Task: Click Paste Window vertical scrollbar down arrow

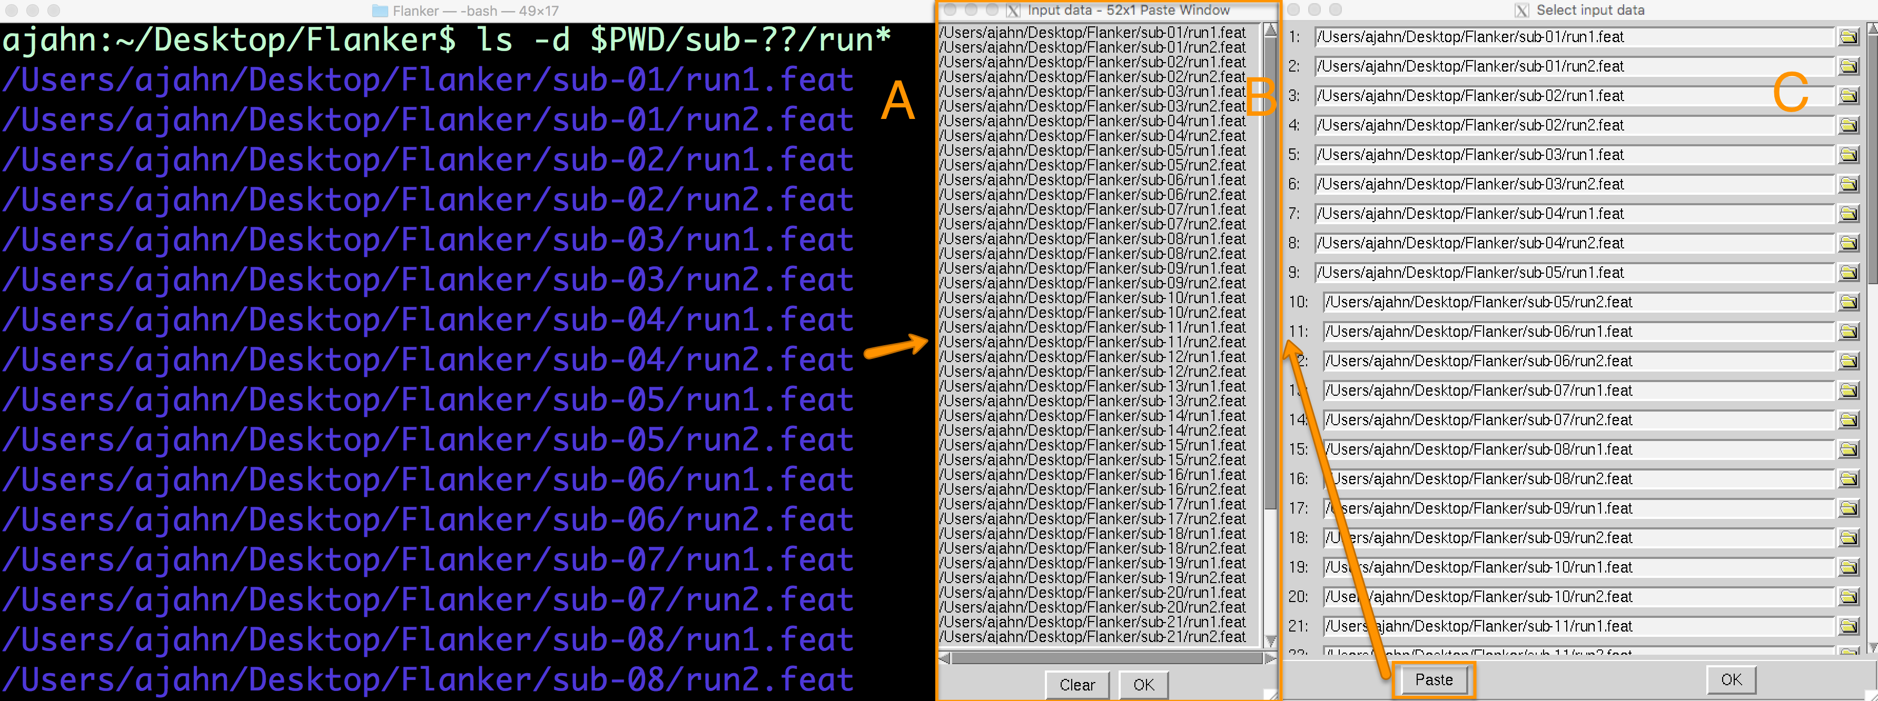Action: tap(1270, 640)
